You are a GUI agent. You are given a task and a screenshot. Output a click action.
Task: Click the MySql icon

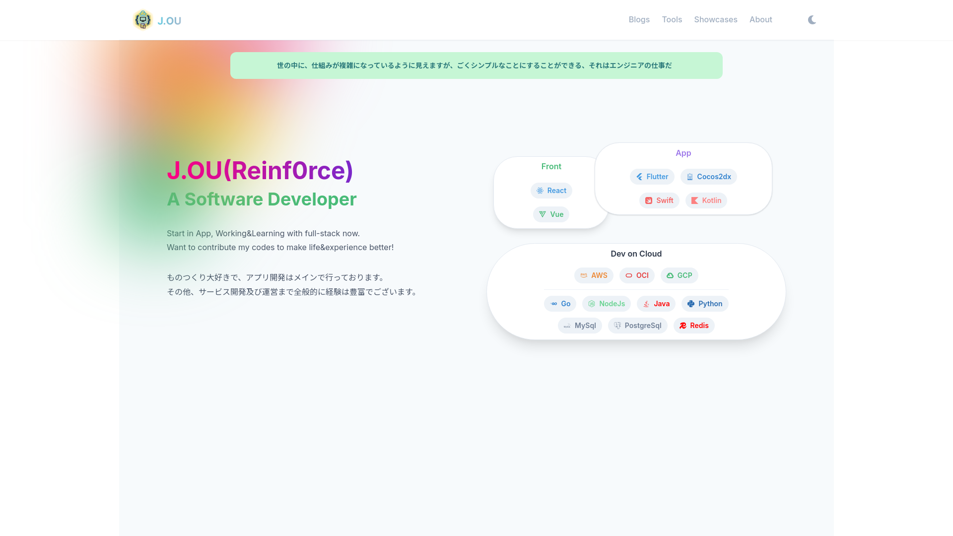[567, 326]
